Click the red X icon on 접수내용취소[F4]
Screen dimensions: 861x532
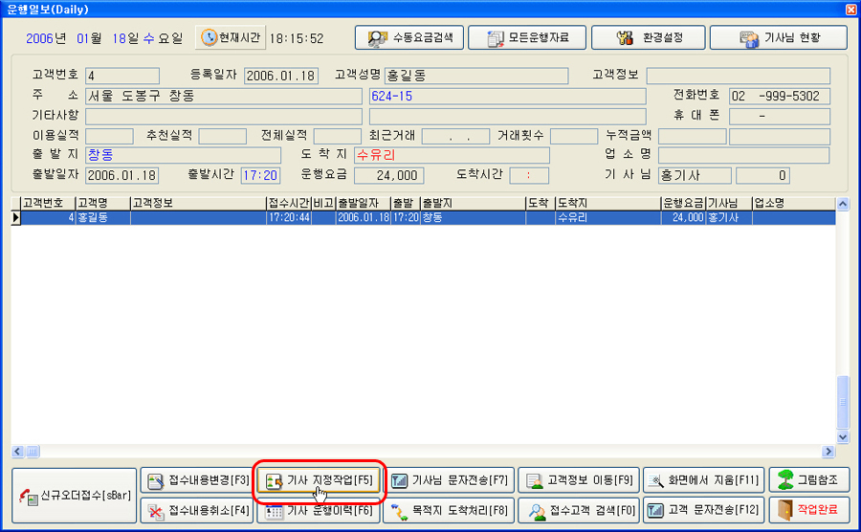coord(156,512)
